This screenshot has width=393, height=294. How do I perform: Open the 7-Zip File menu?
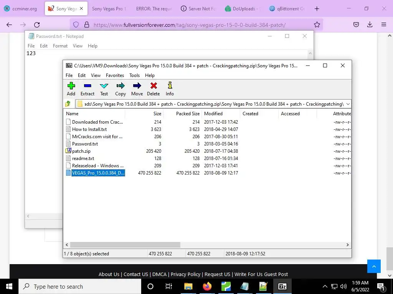(x=69, y=75)
